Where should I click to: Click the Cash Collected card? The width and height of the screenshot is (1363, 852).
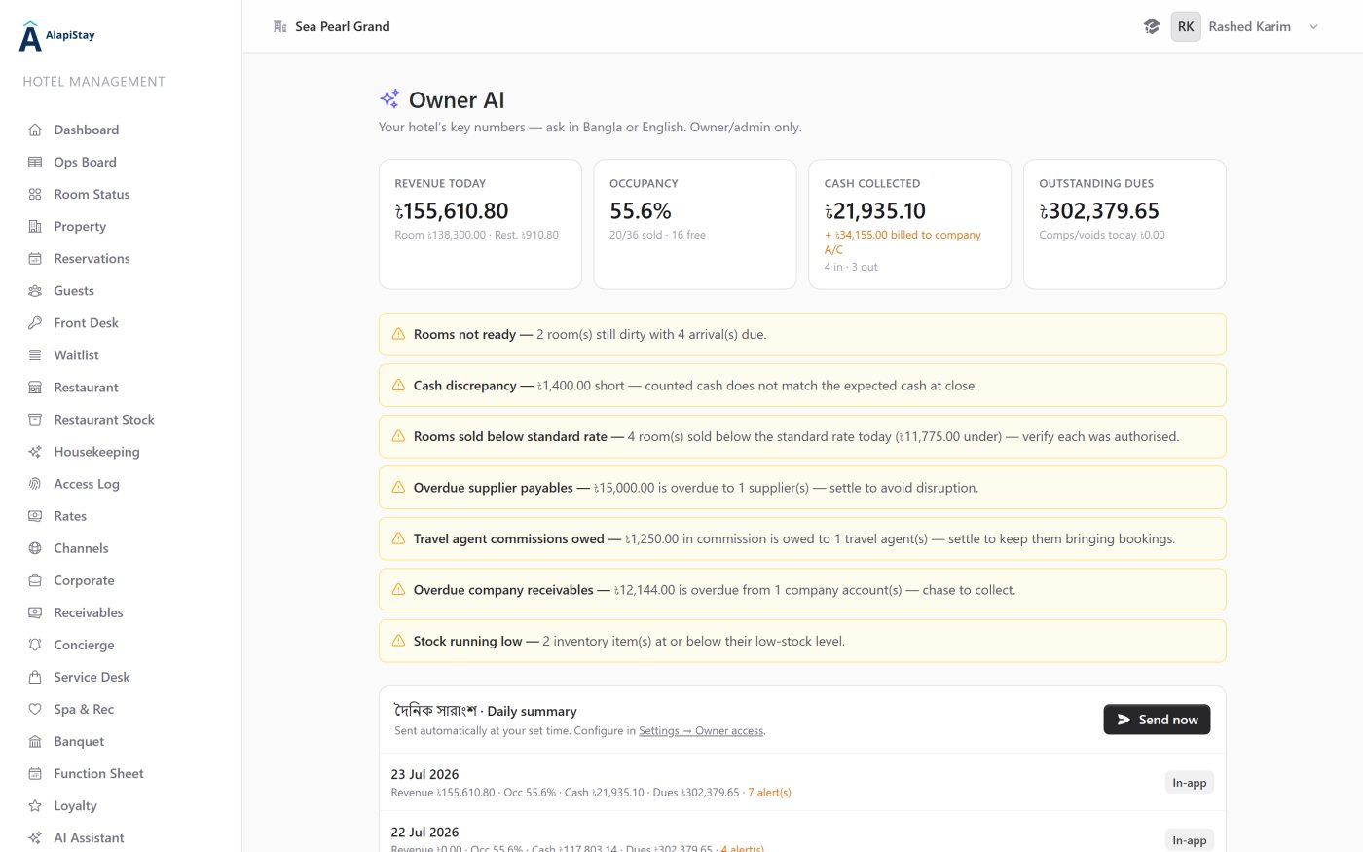910,224
